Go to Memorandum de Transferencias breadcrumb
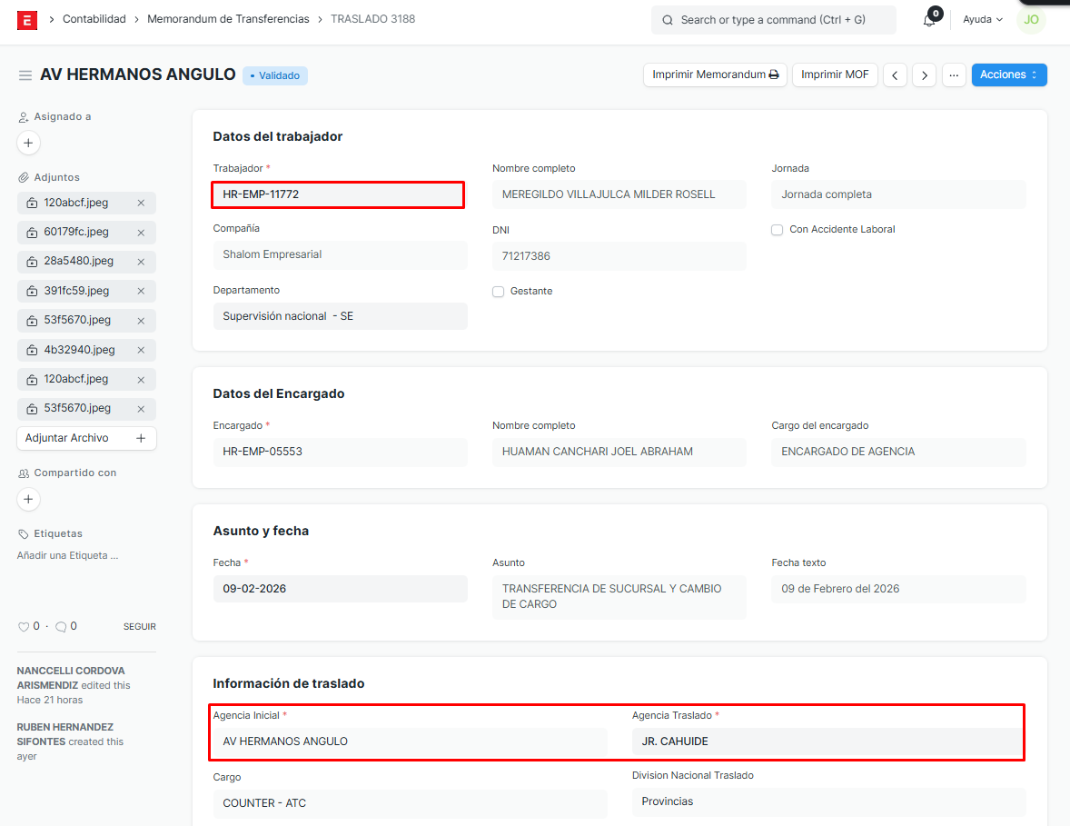 coord(228,19)
